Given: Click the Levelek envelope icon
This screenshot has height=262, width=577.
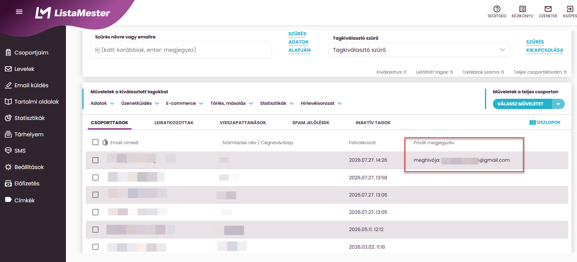Looking at the screenshot, I should point(8,69).
